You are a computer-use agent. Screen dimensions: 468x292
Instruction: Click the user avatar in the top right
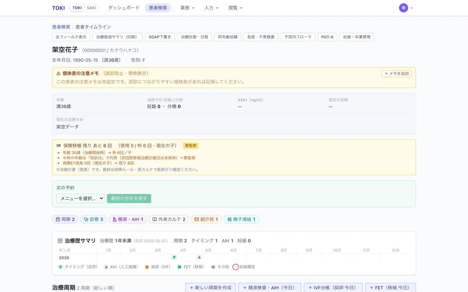[403, 8]
